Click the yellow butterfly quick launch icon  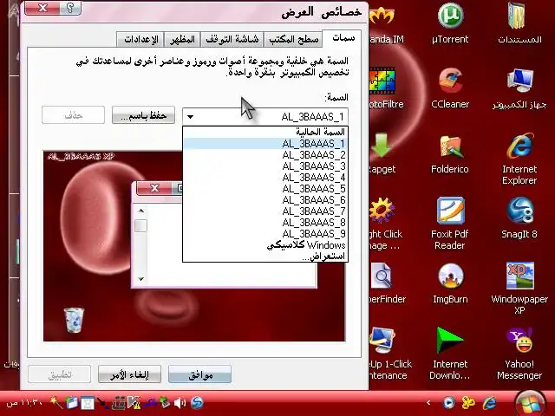(468, 402)
